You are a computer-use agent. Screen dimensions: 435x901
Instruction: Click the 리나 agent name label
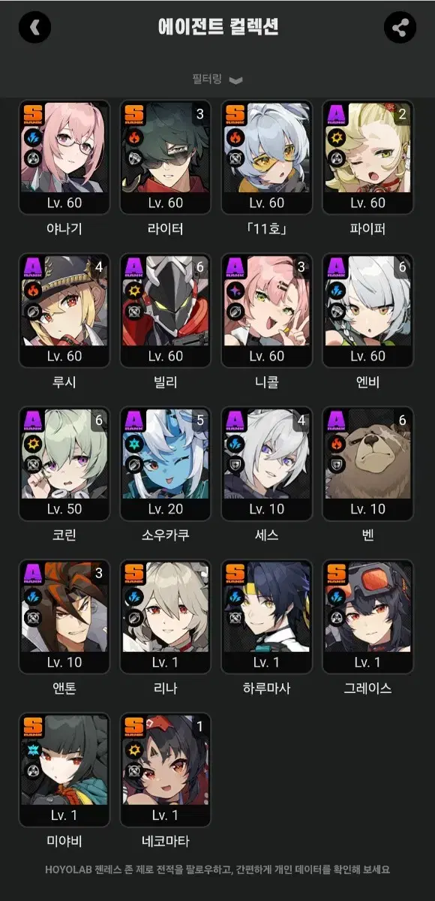(165, 689)
